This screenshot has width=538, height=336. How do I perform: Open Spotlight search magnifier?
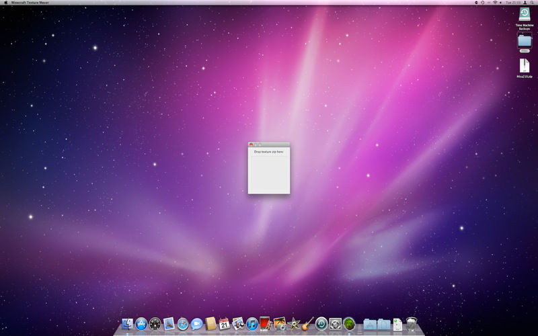(532, 3)
